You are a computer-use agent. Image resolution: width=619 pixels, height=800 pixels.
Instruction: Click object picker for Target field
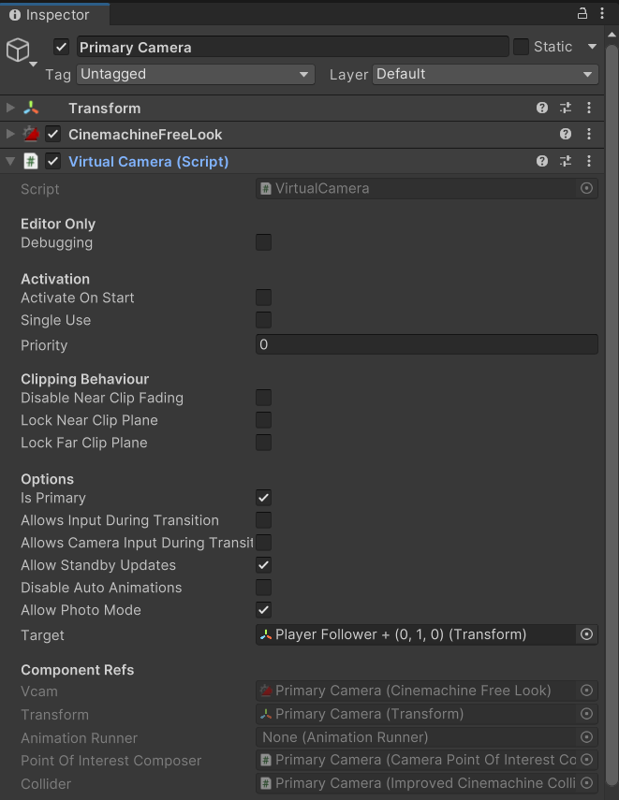click(587, 634)
